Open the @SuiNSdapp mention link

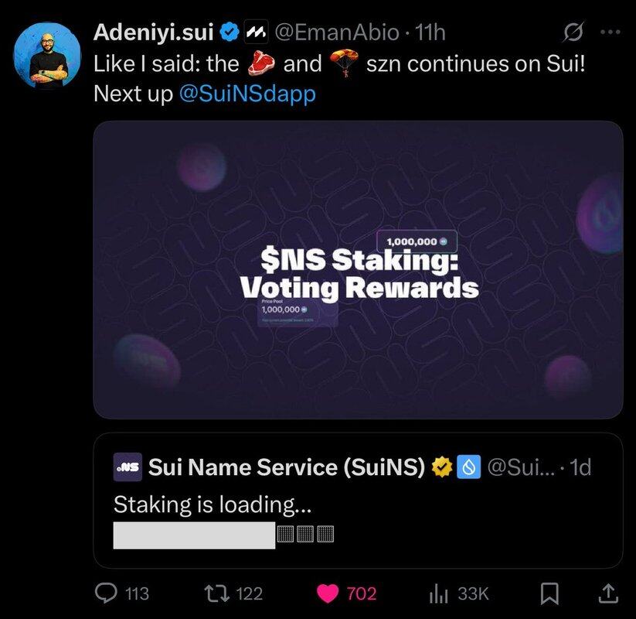point(247,94)
